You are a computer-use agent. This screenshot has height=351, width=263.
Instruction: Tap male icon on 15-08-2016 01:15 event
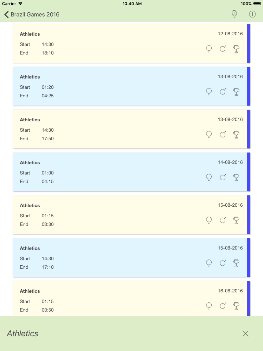[223, 220]
